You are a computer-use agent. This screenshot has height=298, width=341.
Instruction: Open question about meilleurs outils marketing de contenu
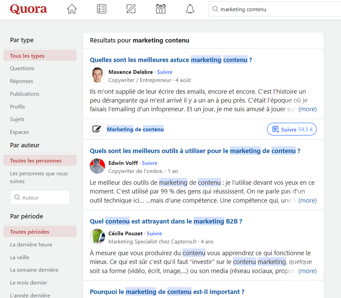click(x=195, y=151)
